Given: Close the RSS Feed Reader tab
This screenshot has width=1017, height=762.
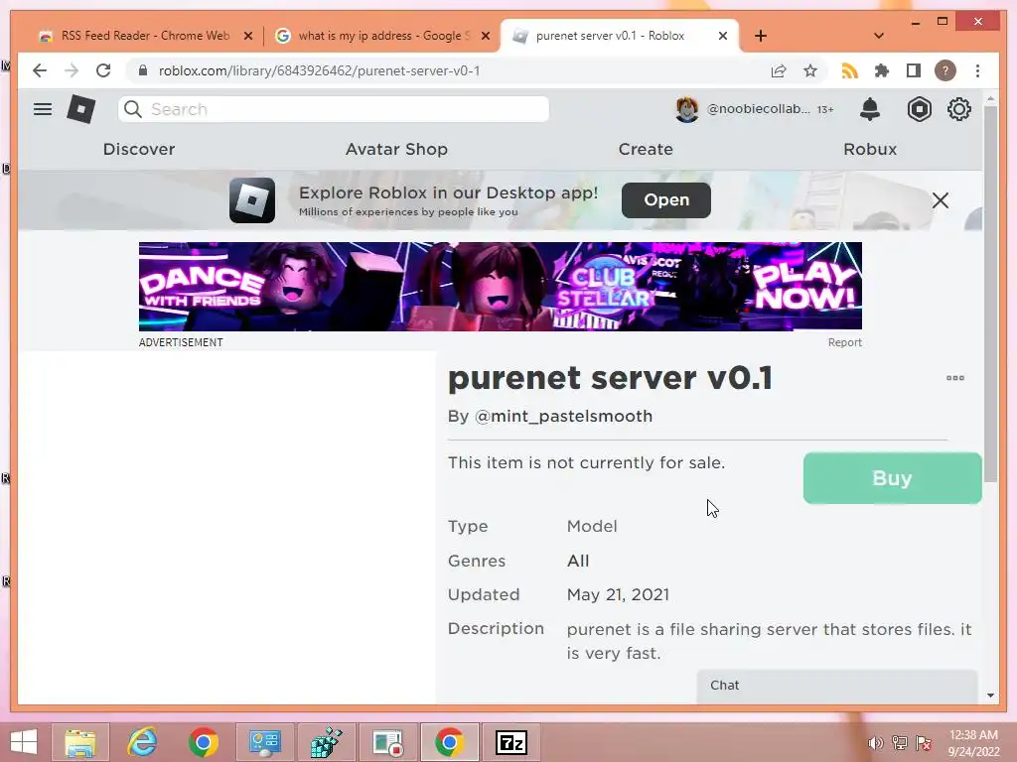Looking at the screenshot, I should [247, 37].
